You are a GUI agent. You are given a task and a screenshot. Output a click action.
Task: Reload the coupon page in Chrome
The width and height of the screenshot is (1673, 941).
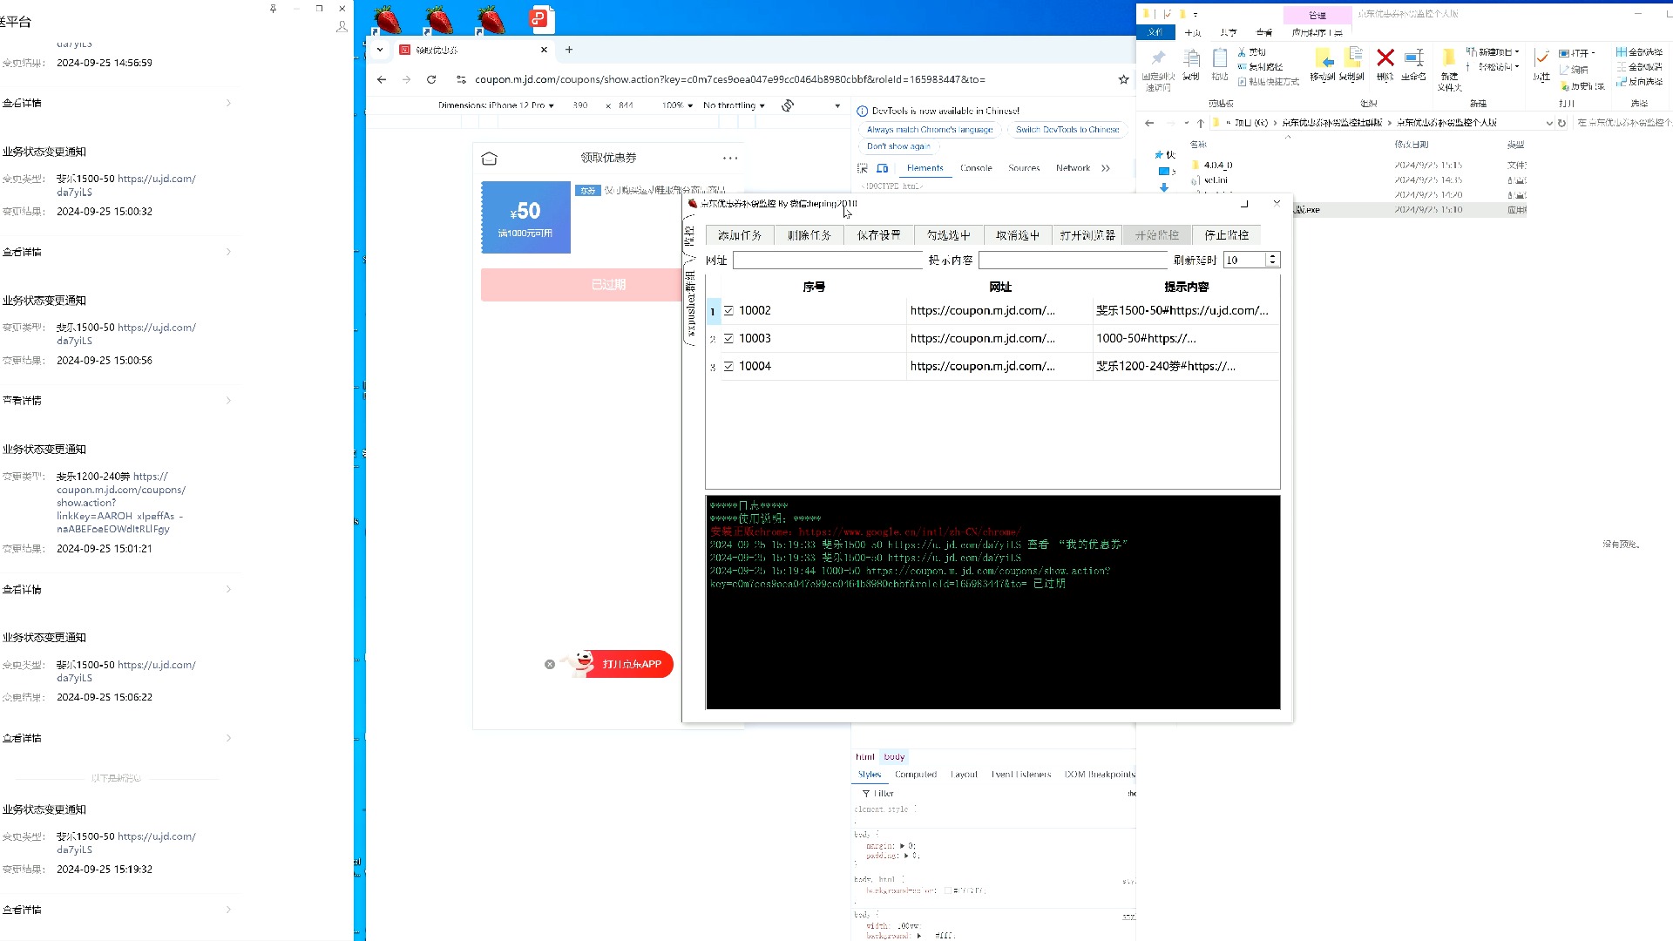(431, 79)
